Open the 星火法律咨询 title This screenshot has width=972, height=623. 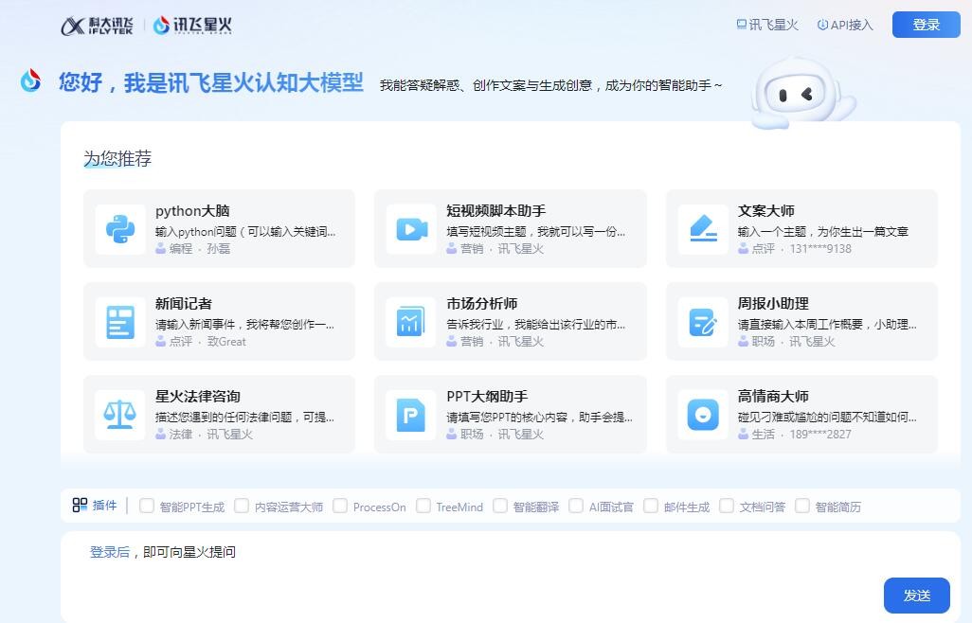point(198,397)
